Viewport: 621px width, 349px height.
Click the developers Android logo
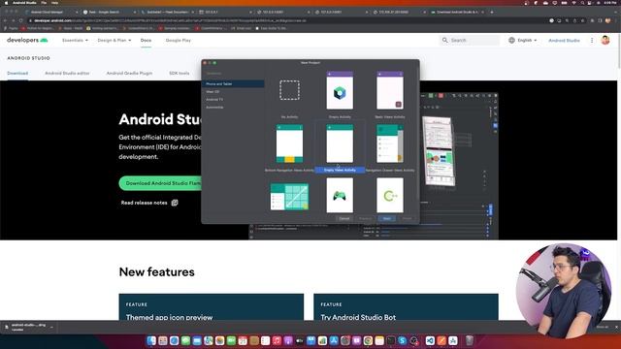(x=27, y=40)
